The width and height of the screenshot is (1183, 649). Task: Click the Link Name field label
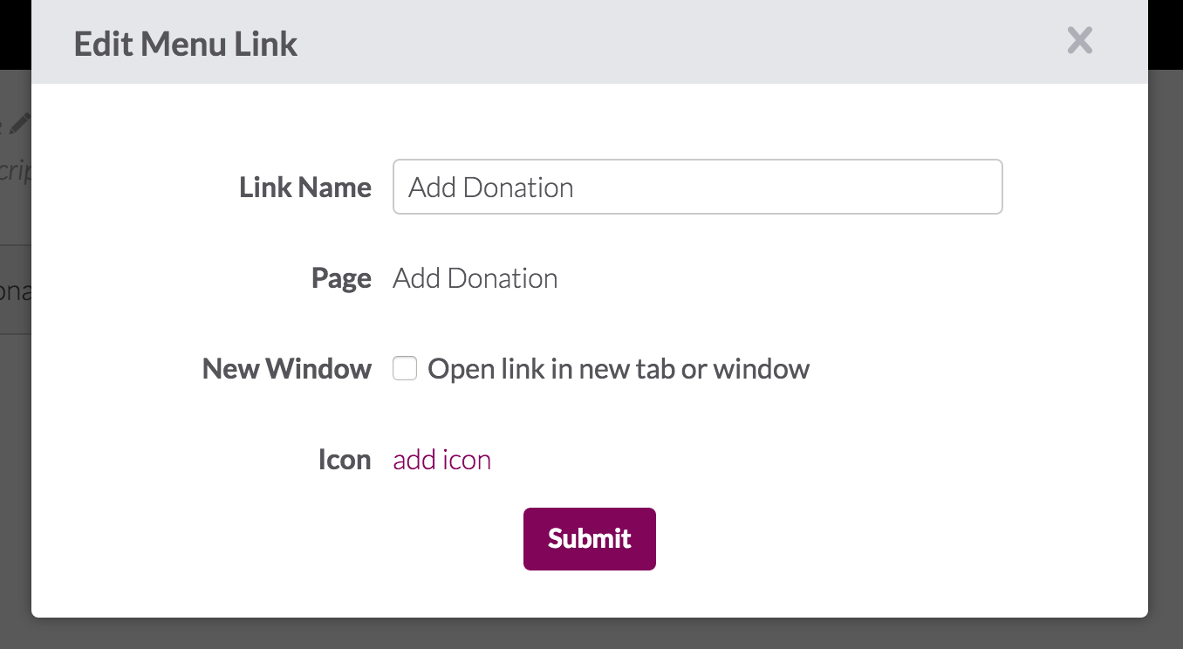pos(305,188)
